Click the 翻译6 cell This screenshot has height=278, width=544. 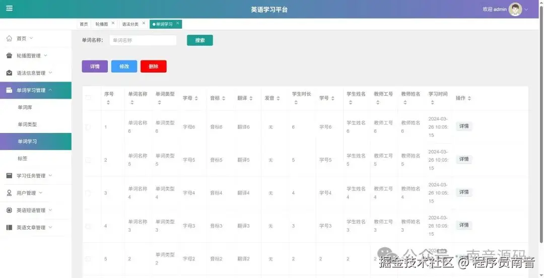(244, 127)
